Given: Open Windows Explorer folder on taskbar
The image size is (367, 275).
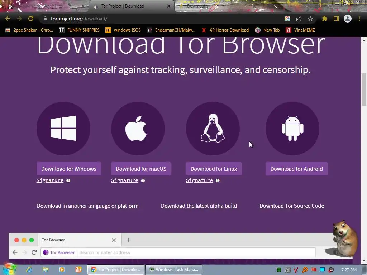Looking at the screenshot, I should [x=46, y=270].
